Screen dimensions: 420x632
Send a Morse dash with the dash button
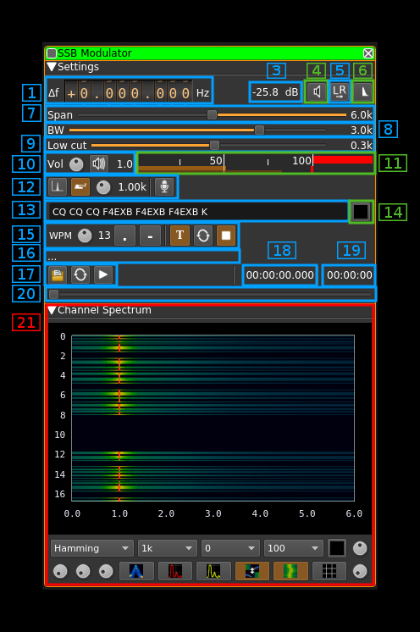pos(150,236)
